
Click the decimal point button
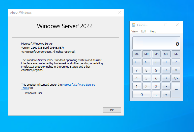(x=156, y=95)
